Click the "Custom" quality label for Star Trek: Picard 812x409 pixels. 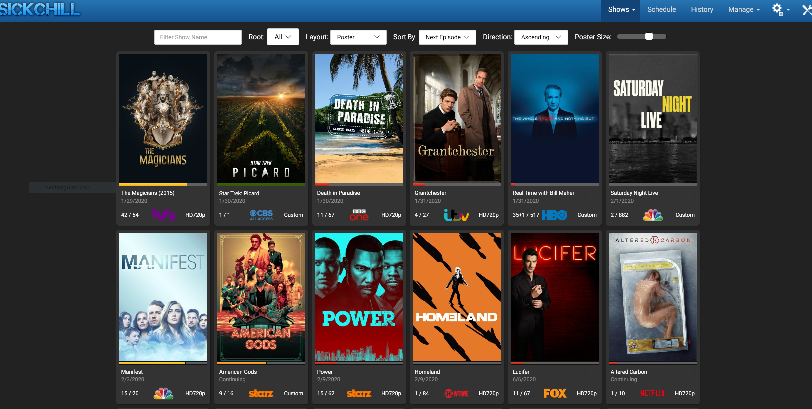click(x=294, y=215)
